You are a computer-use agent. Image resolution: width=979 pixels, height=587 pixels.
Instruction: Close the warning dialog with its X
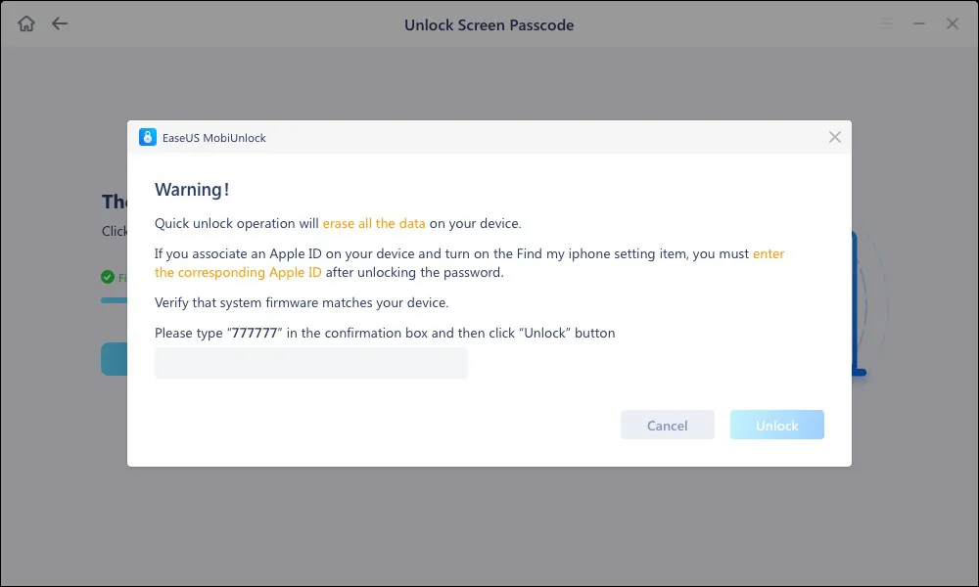click(x=834, y=137)
